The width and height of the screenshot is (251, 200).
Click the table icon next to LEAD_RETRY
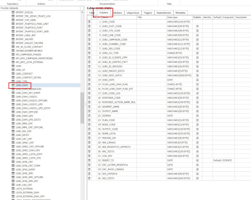coord(13,135)
